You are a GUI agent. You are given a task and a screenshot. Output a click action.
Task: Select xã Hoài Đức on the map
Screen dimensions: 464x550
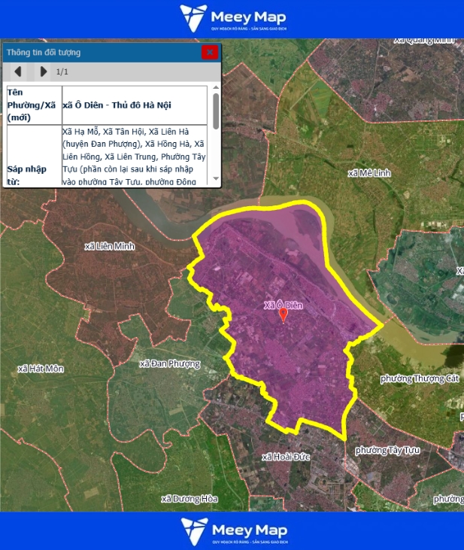pyautogui.click(x=287, y=457)
